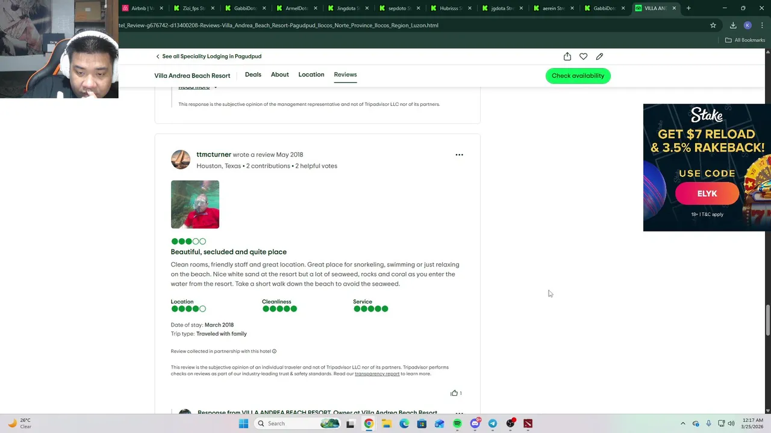The height and width of the screenshot is (433, 771).
Task: Close the VILLA ANDREA tab
Action: pos(674,8)
